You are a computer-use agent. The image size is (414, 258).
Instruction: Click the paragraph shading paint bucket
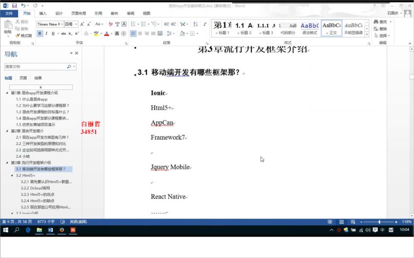pyautogui.click(x=182, y=34)
